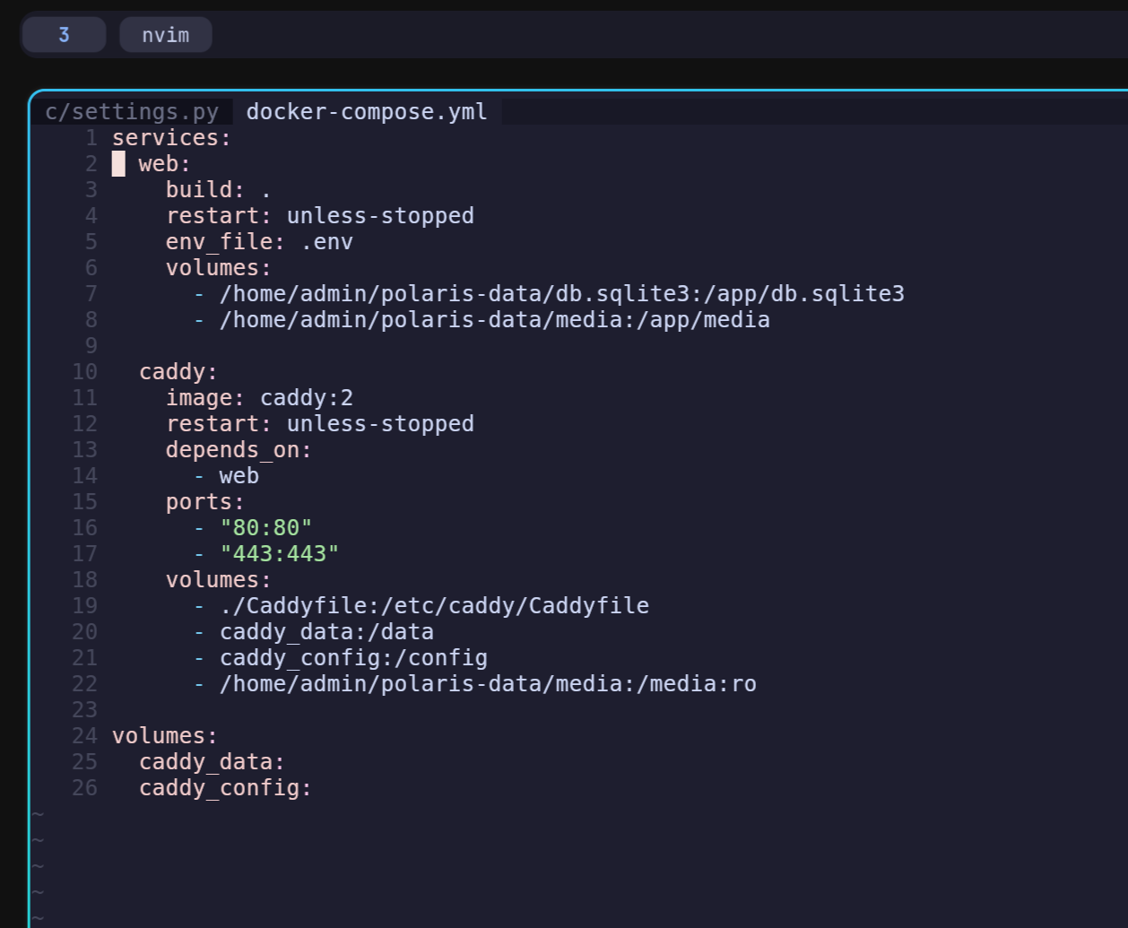Click the 'caddy:' service key
The width and height of the screenshot is (1128, 928).
click(178, 372)
